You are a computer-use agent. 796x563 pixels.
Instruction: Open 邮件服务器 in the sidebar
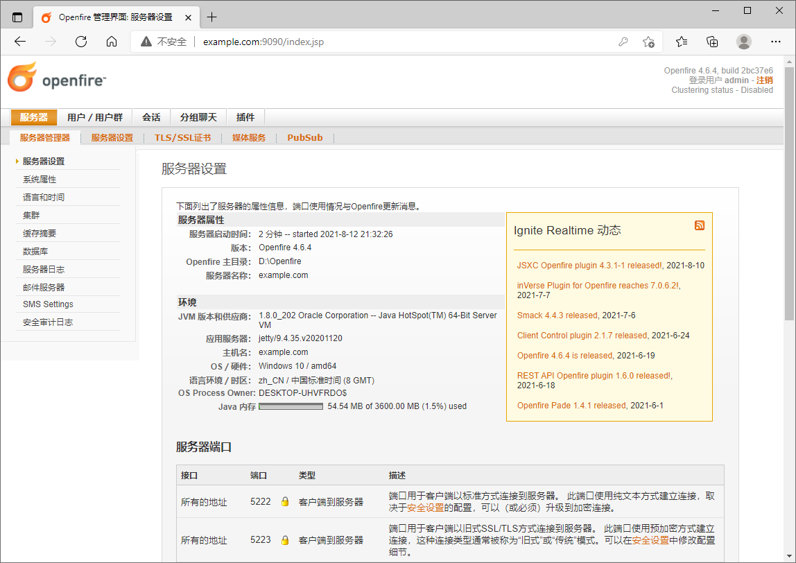[x=44, y=287]
